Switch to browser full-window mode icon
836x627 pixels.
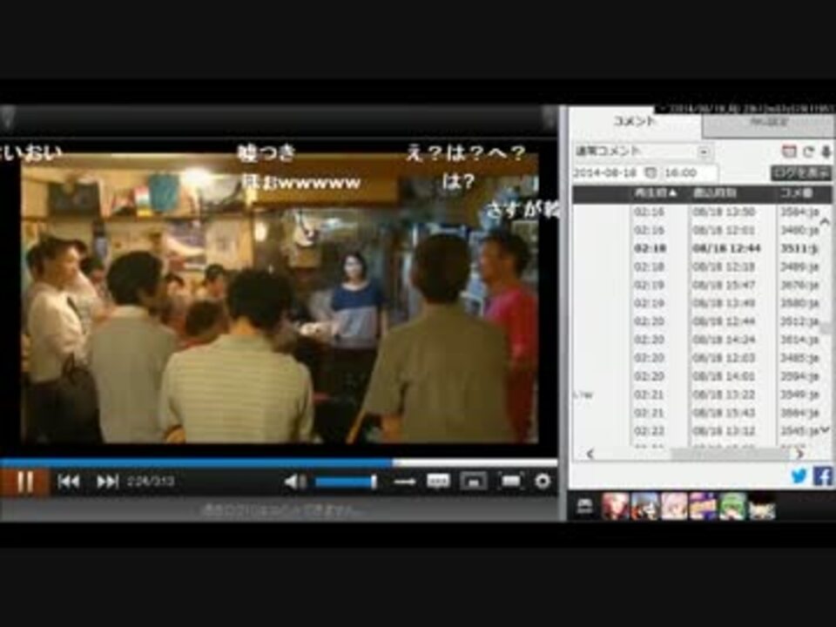tap(474, 482)
